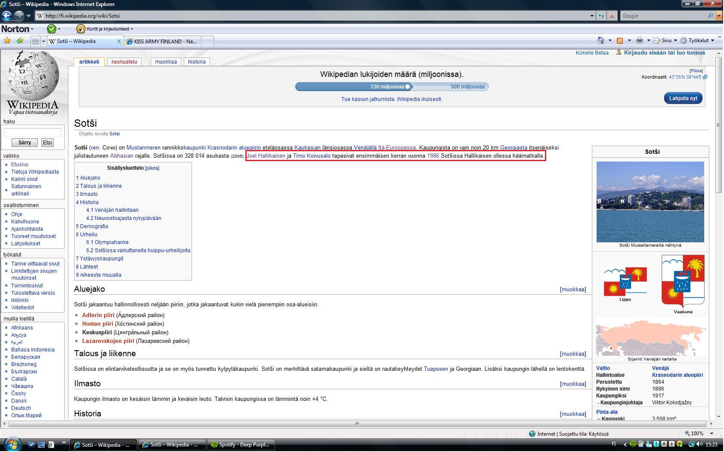The width and height of the screenshot is (724, 452).
Task: Click the Wikipedia haku search field
Action: point(33,132)
